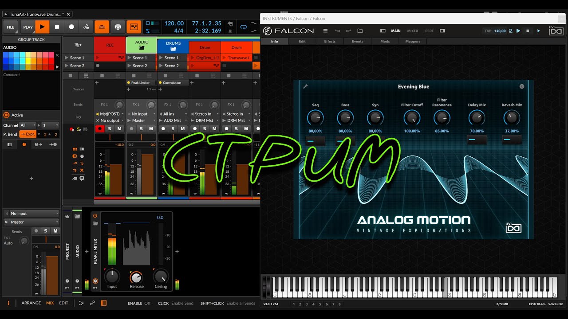This screenshot has width=568, height=319.
Task: Toggle the inspector info icon in footer
Action: (x=8, y=303)
